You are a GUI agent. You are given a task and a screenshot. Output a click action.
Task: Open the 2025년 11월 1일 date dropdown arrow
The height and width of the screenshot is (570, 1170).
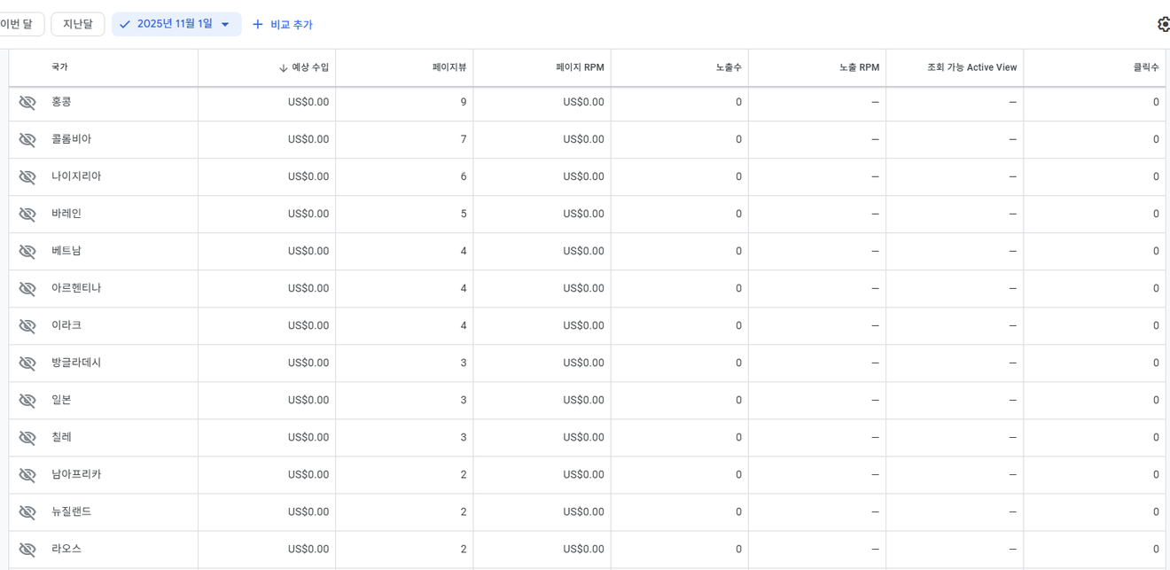pyautogui.click(x=225, y=25)
